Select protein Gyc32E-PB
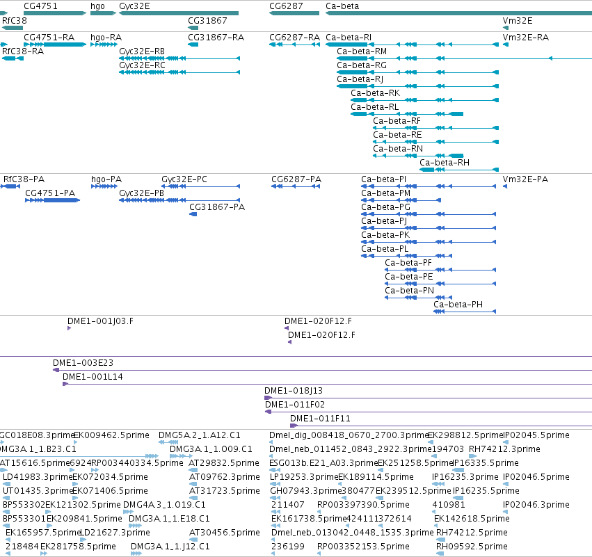Image resolution: width=592 pixels, height=557 pixels. pyautogui.click(x=142, y=193)
